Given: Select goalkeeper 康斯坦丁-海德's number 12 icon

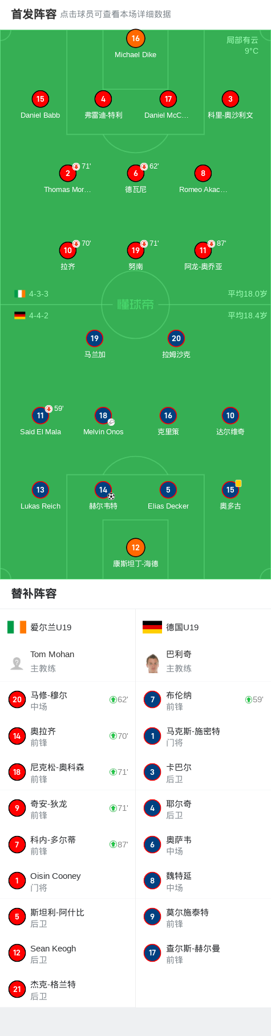Looking at the screenshot, I should (x=135, y=547).
